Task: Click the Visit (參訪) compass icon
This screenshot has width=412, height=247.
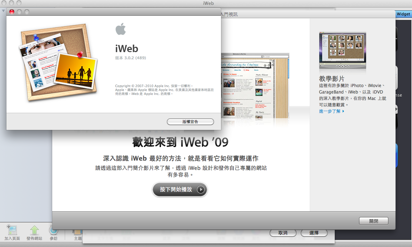Action: point(53,230)
